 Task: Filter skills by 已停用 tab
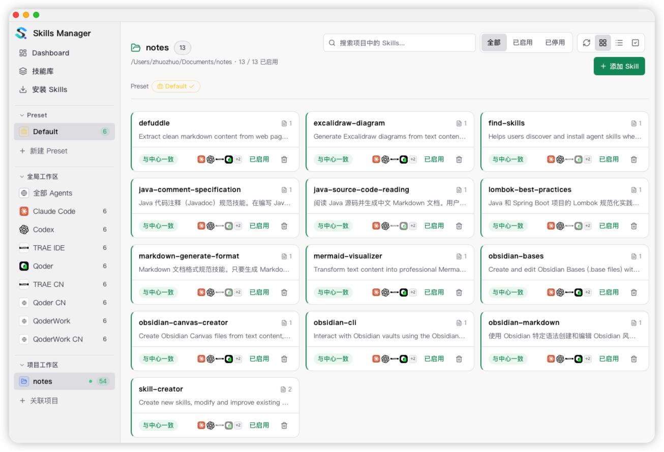(555, 43)
